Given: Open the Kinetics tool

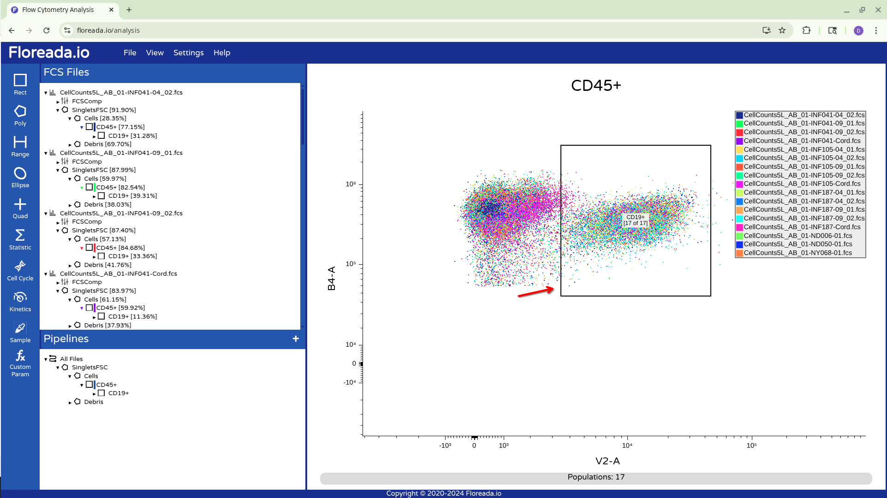Looking at the screenshot, I should click(20, 301).
